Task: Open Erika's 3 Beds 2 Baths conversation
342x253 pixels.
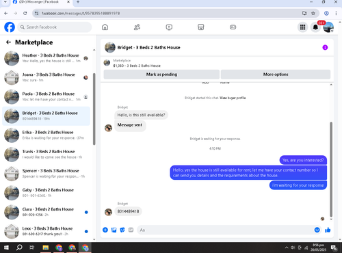Action: click(x=46, y=135)
